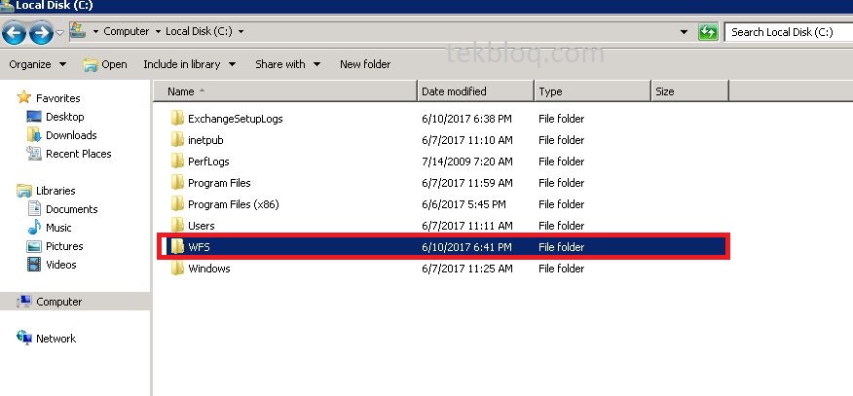
Task: Open the recent pages dropdown beside the Forward arrow
Action: click(59, 32)
